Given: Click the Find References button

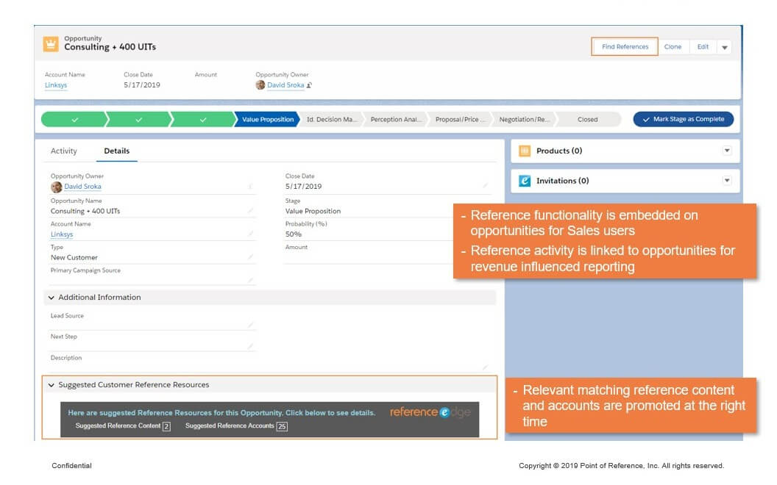Looking at the screenshot, I should click(623, 46).
